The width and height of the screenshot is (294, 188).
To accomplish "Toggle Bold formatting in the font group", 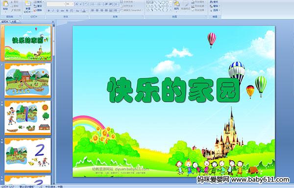I will click(x=49, y=11).
